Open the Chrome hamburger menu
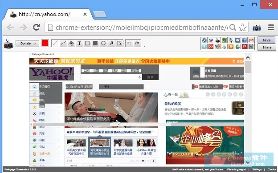The image size is (278, 173). [x=271, y=28]
